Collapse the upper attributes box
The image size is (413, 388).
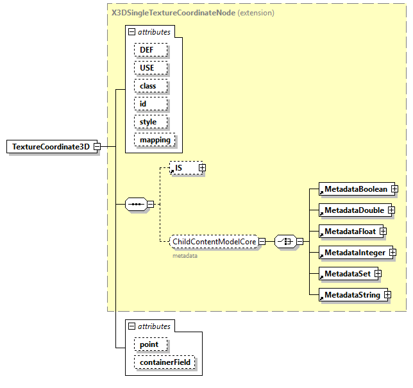pyautogui.click(x=131, y=31)
